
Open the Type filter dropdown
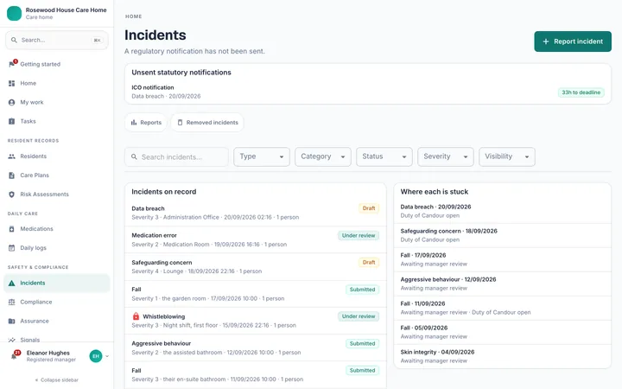tap(262, 156)
